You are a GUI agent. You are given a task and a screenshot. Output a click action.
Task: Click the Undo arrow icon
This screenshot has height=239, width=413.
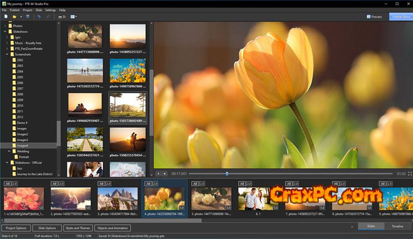[39, 17]
